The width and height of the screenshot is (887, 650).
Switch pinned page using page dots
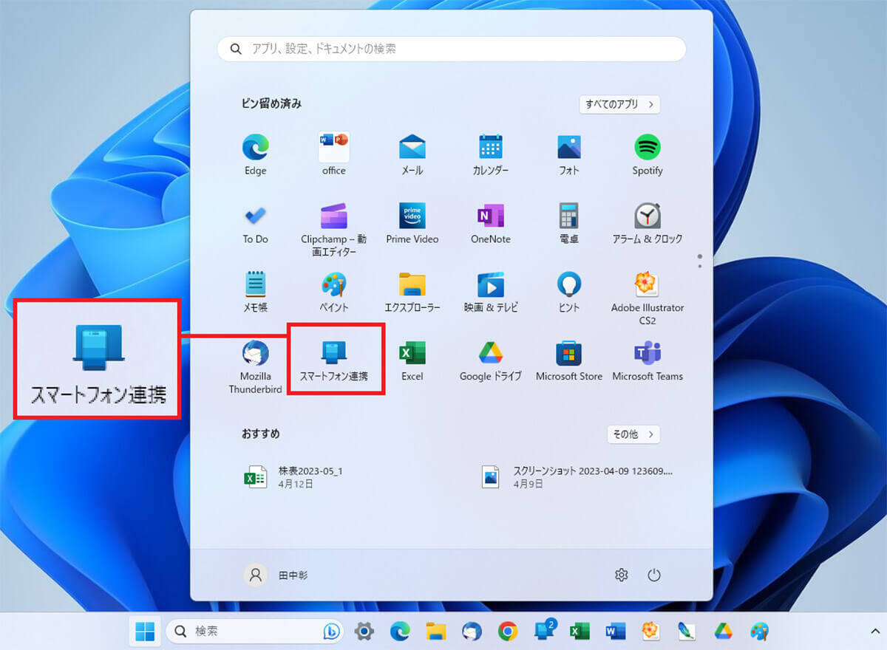(699, 261)
